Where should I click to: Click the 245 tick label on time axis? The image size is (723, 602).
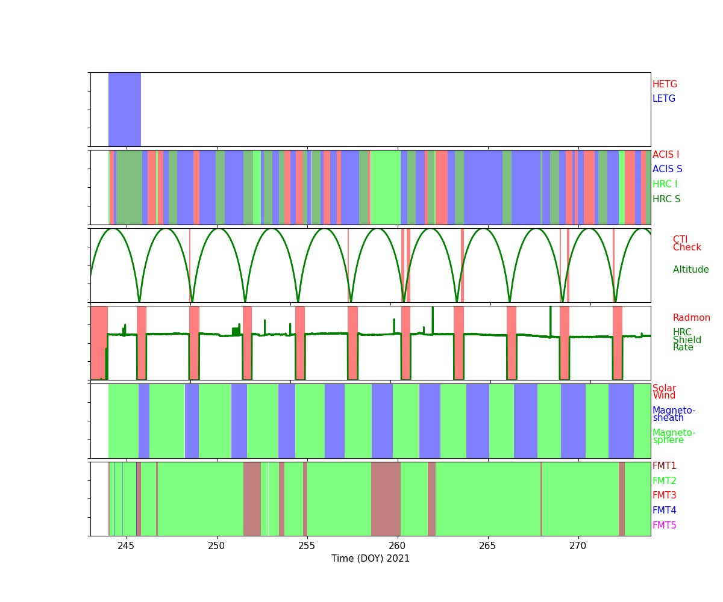[126, 545]
